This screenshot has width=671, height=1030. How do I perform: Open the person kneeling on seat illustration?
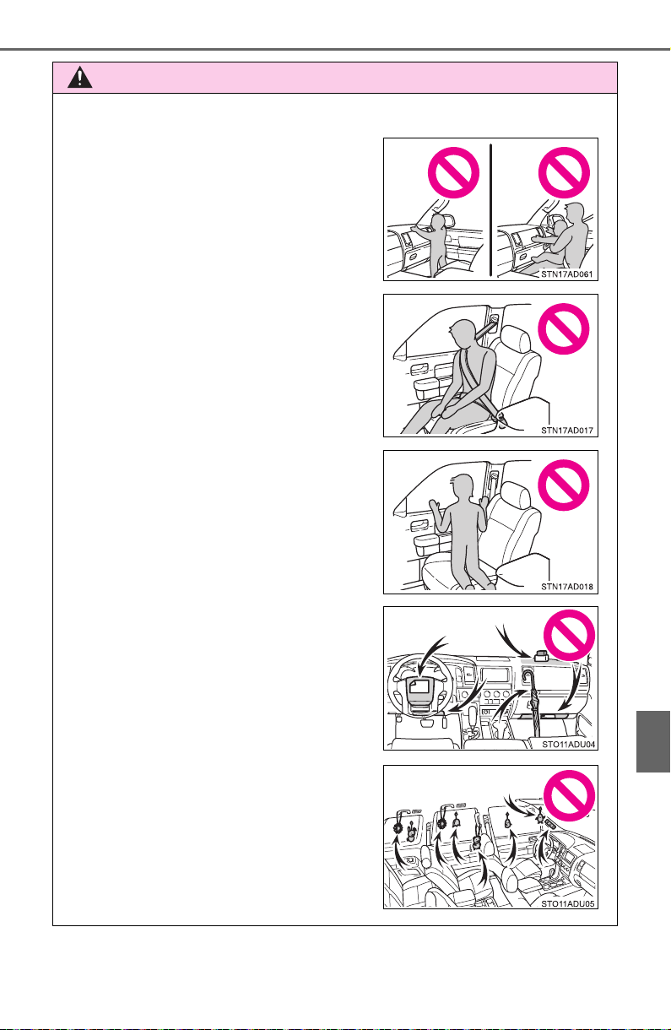pos(490,522)
